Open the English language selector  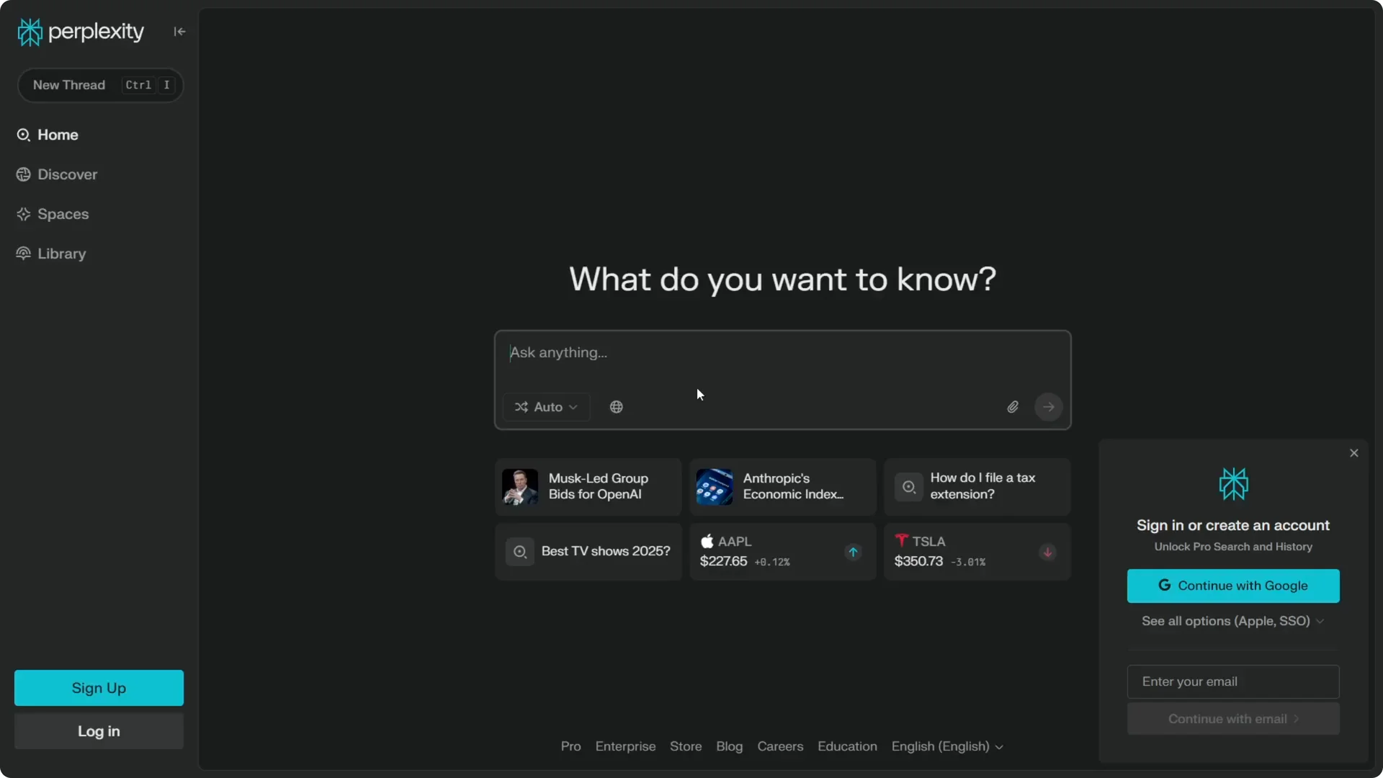[x=946, y=747]
